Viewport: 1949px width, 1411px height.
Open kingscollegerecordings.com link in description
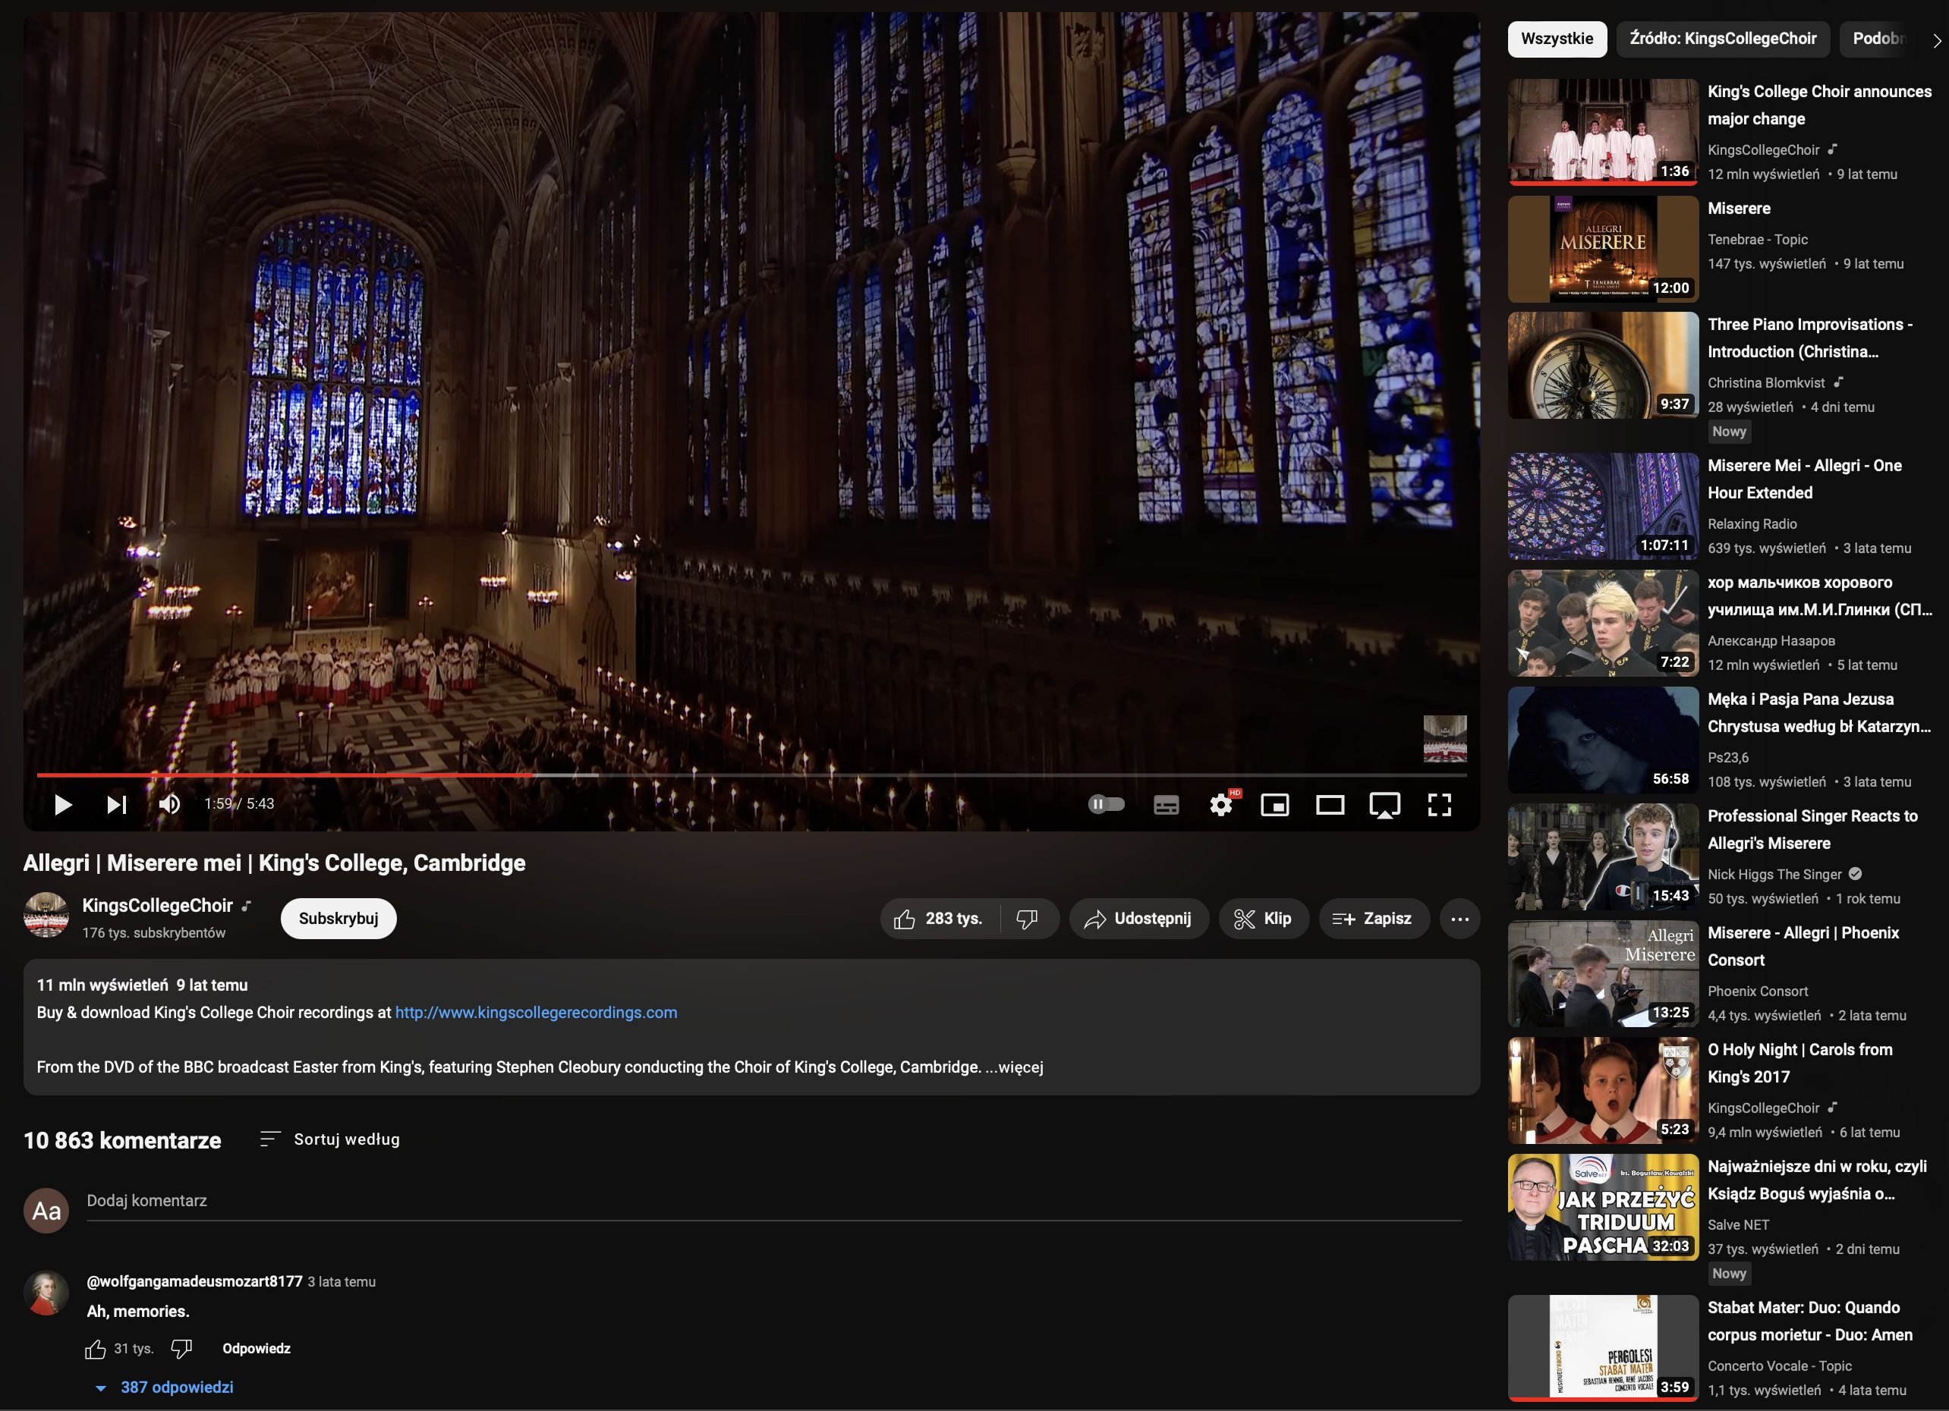pos(537,1013)
